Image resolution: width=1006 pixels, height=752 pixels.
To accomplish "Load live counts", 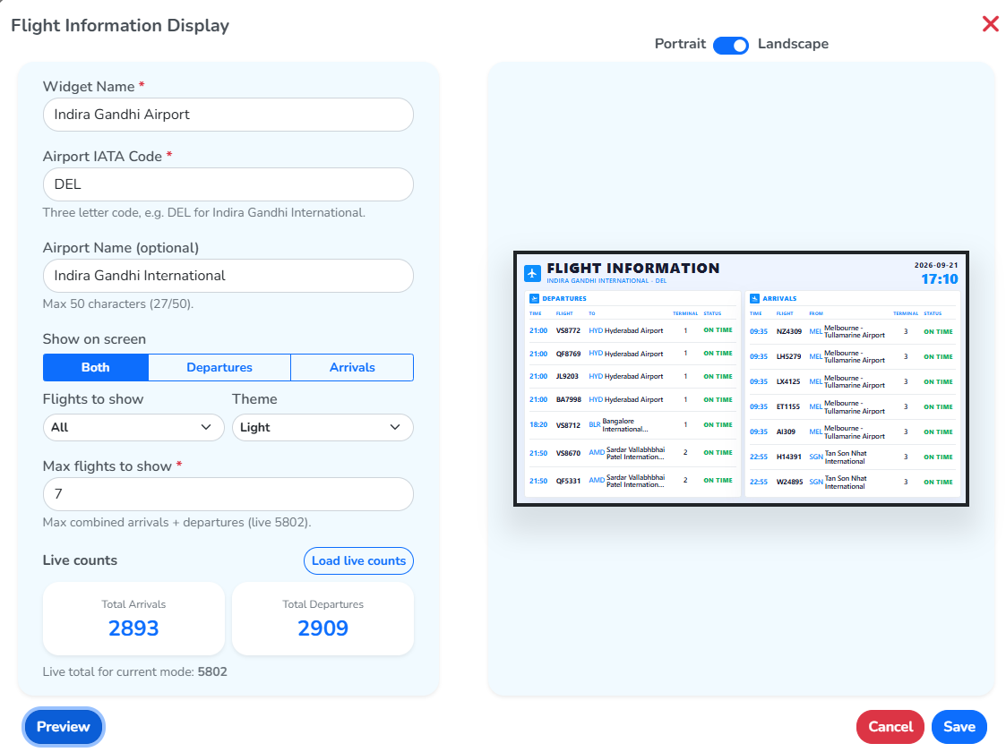I will tap(358, 561).
